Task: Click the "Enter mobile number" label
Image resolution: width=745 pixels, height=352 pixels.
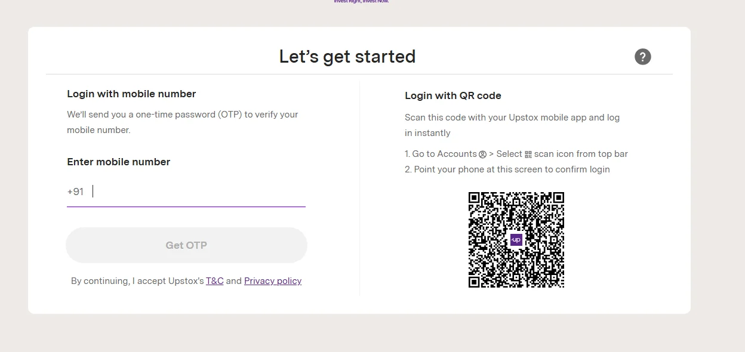Action: coord(118,162)
